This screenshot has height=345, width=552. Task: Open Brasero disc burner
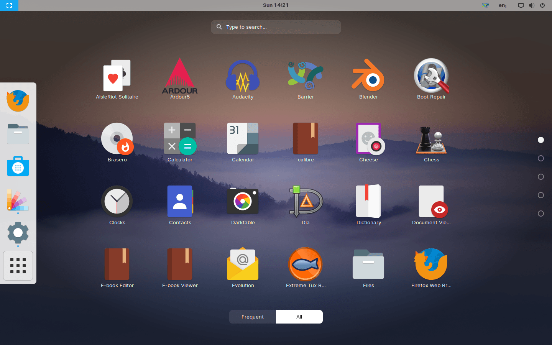pyautogui.click(x=117, y=138)
